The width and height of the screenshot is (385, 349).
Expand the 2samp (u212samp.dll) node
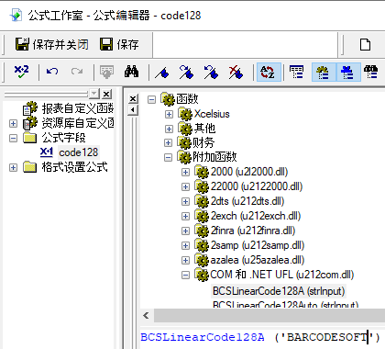(x=185, y=245)
